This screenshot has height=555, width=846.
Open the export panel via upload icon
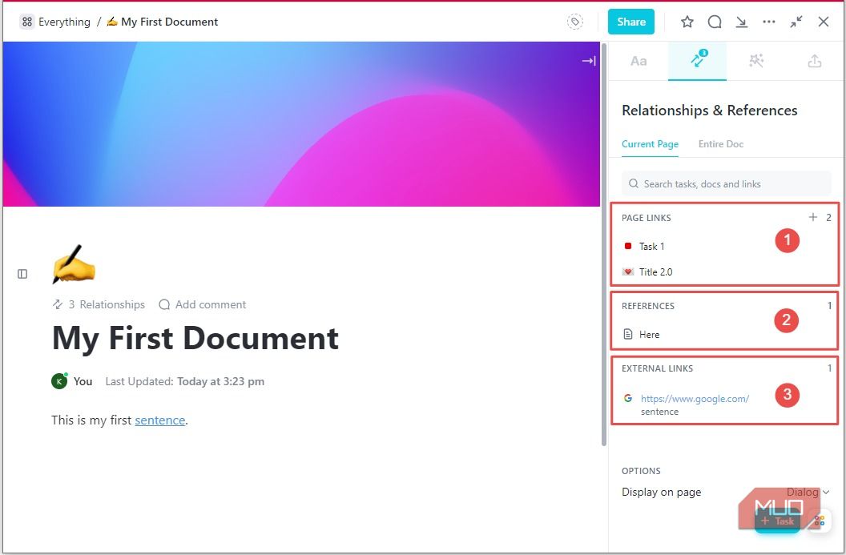point(815,60)
